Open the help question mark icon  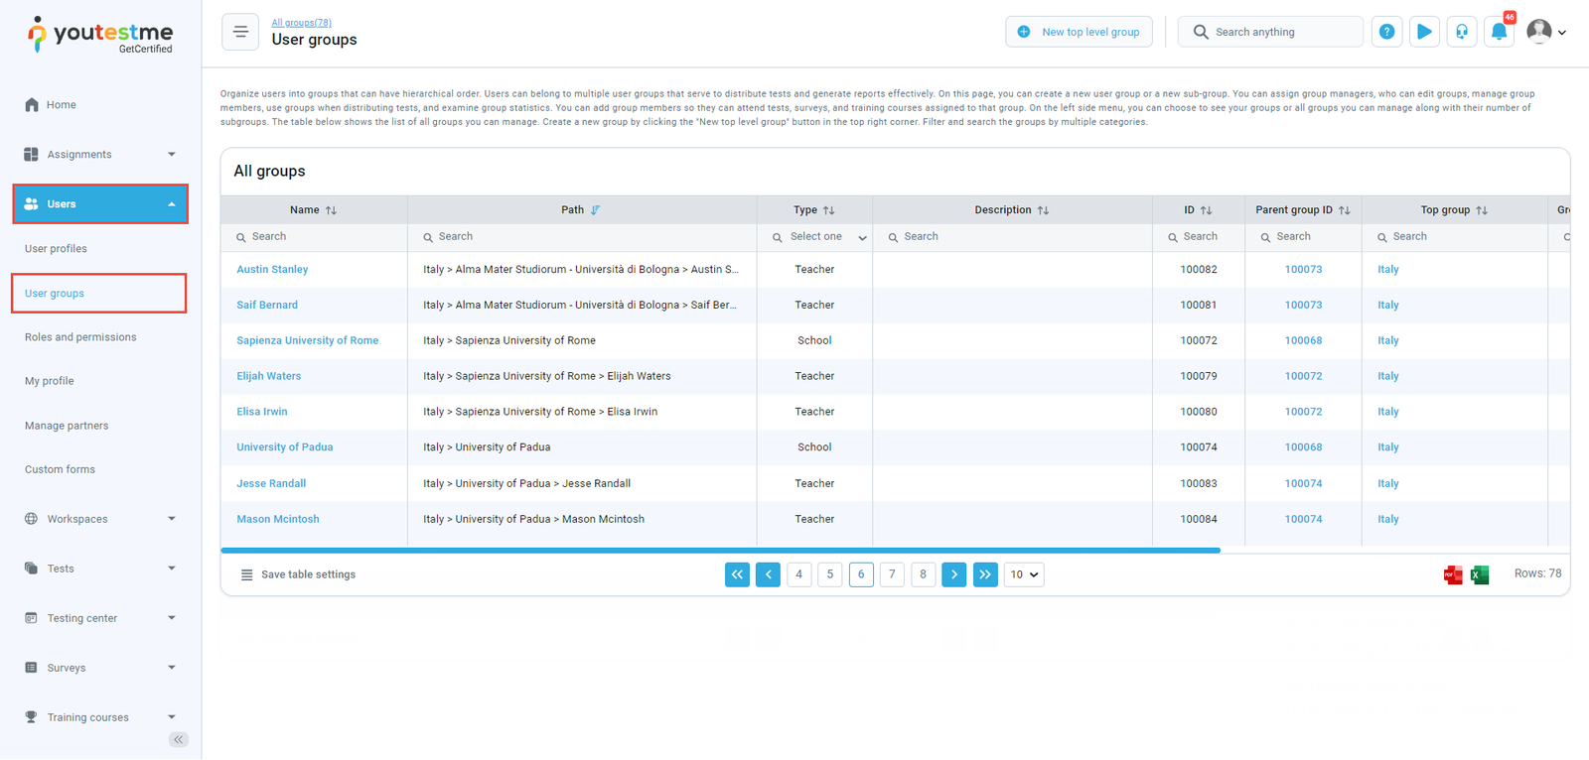(x=1386, y=32)
